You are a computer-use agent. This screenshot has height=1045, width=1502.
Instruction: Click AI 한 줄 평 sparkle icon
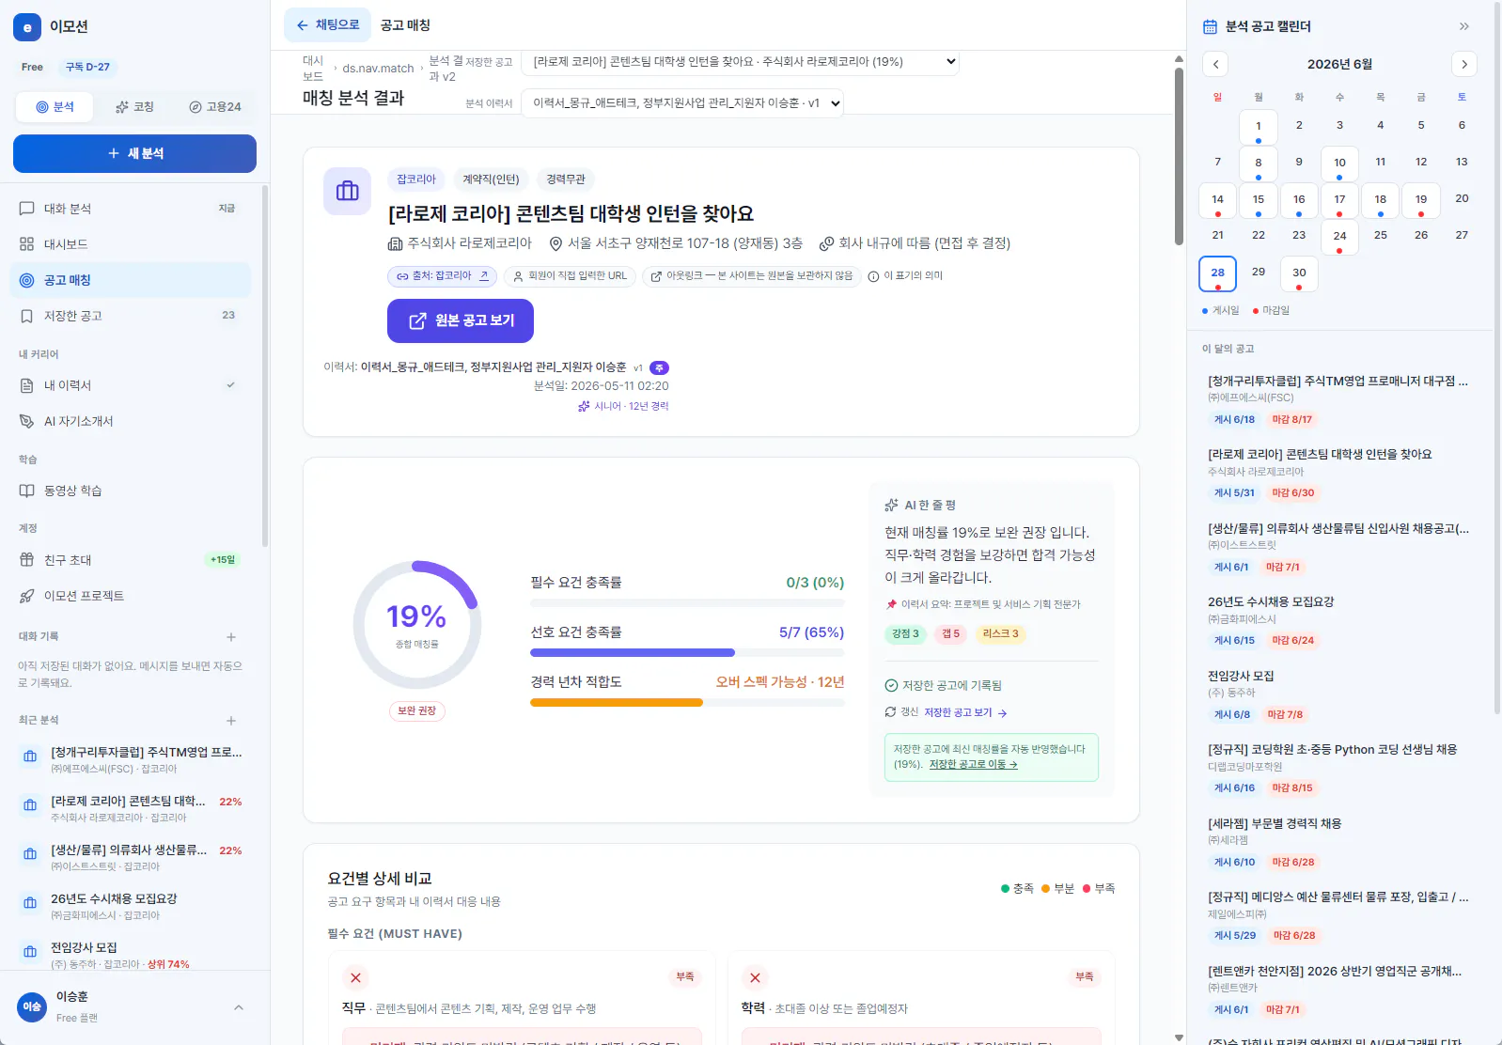[x=891, y=505]
